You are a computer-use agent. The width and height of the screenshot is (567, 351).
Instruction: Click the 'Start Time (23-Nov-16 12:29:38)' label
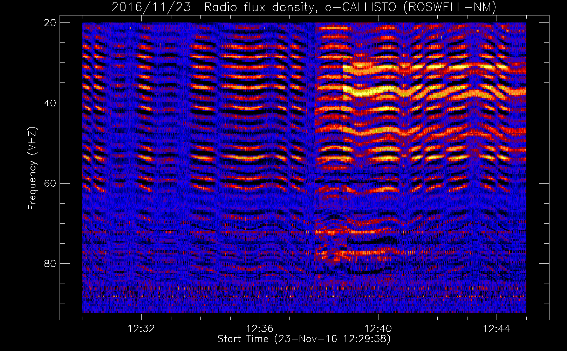point(304,339)
